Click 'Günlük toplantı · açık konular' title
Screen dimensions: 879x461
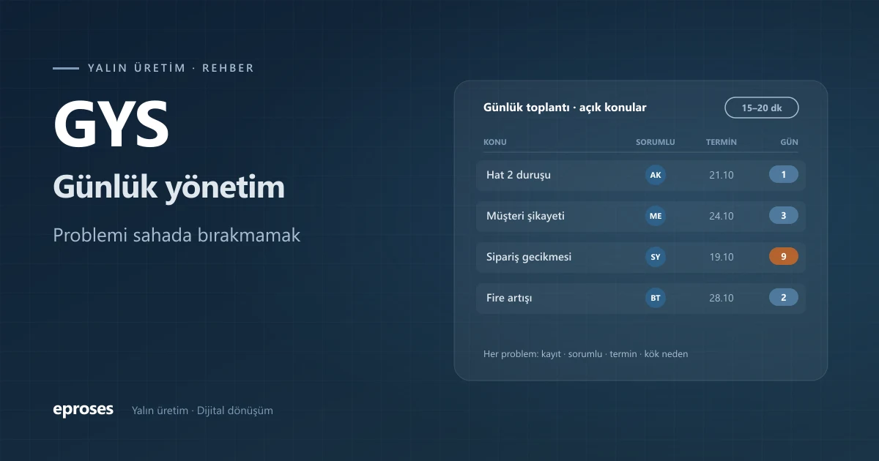pyautogui.click(x=565, y=108)
